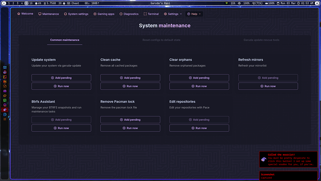
Task: Expand the Settings dropdown menu
Action: [173, 14]
